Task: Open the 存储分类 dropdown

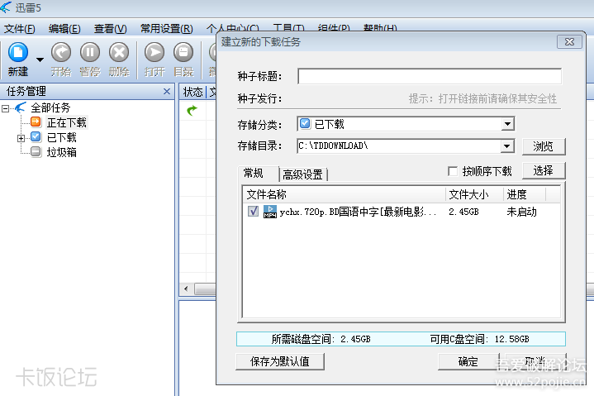Action: 507,124
